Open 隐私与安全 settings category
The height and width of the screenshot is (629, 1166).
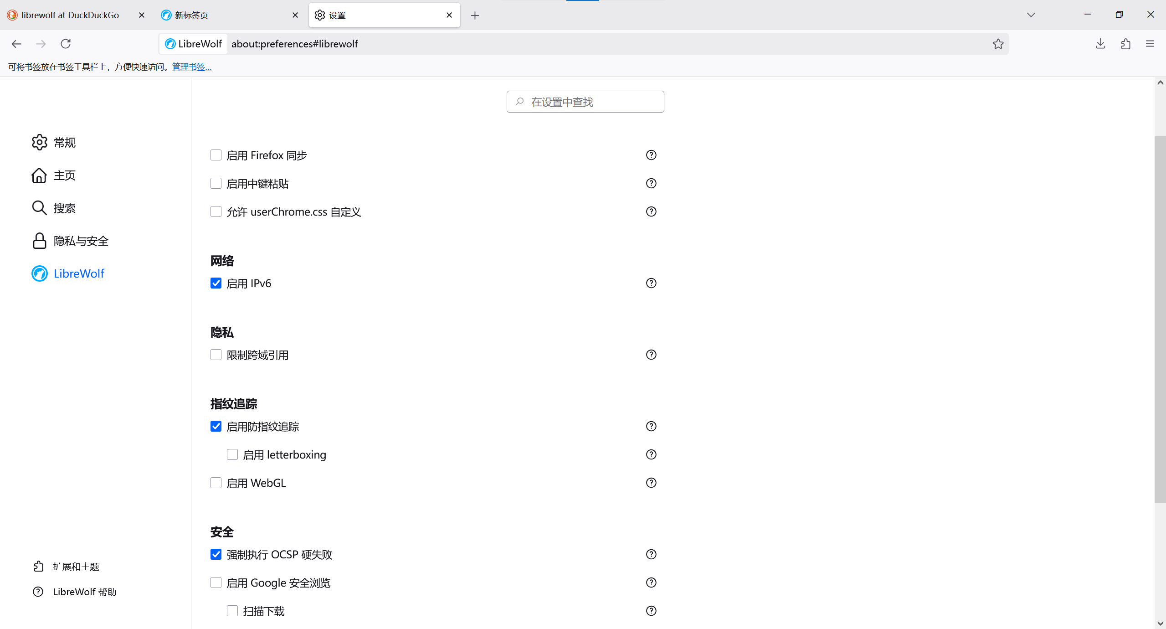click(81, 241)
